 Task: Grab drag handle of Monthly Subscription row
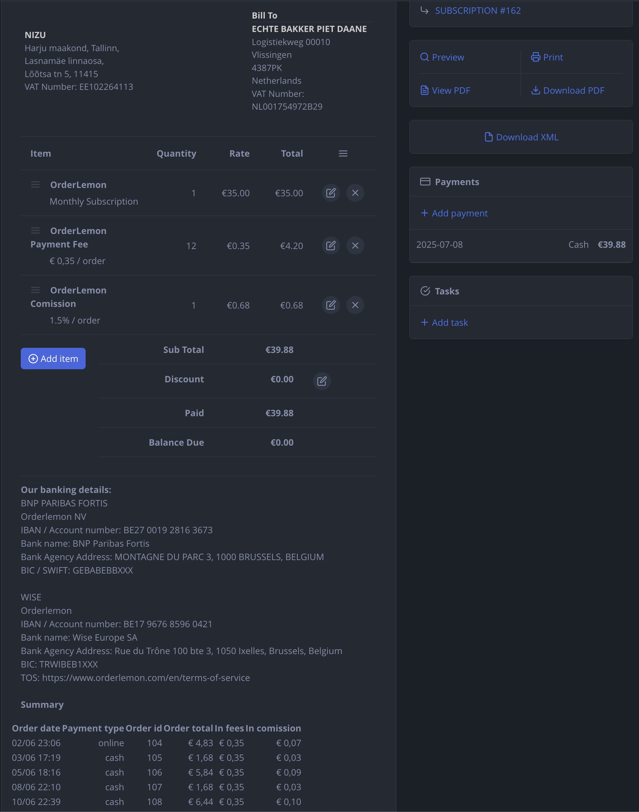(35, 184)
